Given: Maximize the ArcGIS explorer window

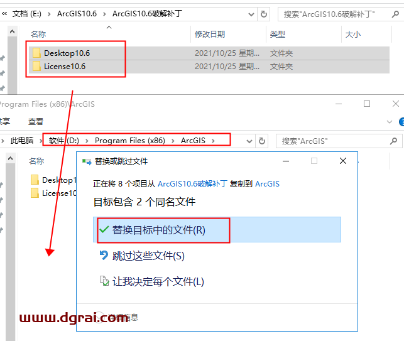Looking at the screenshot, I should (x=367, y=104).
